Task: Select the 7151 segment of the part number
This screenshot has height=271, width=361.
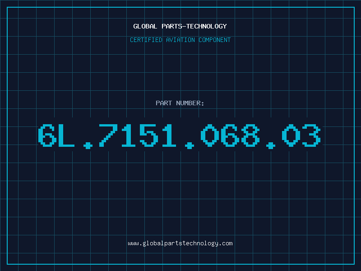Action: (138, 135)
